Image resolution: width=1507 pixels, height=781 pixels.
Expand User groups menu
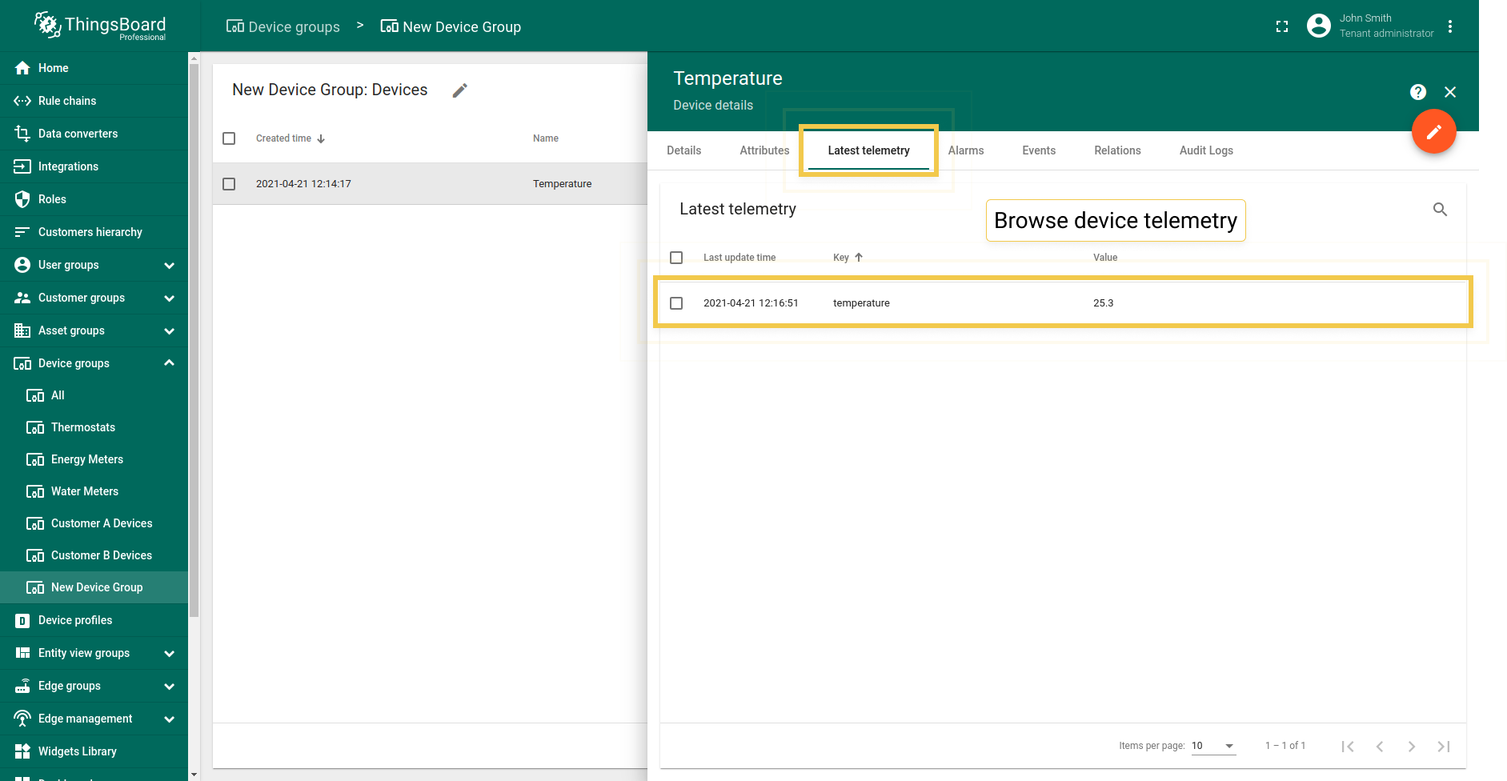[x=169, y=265]
